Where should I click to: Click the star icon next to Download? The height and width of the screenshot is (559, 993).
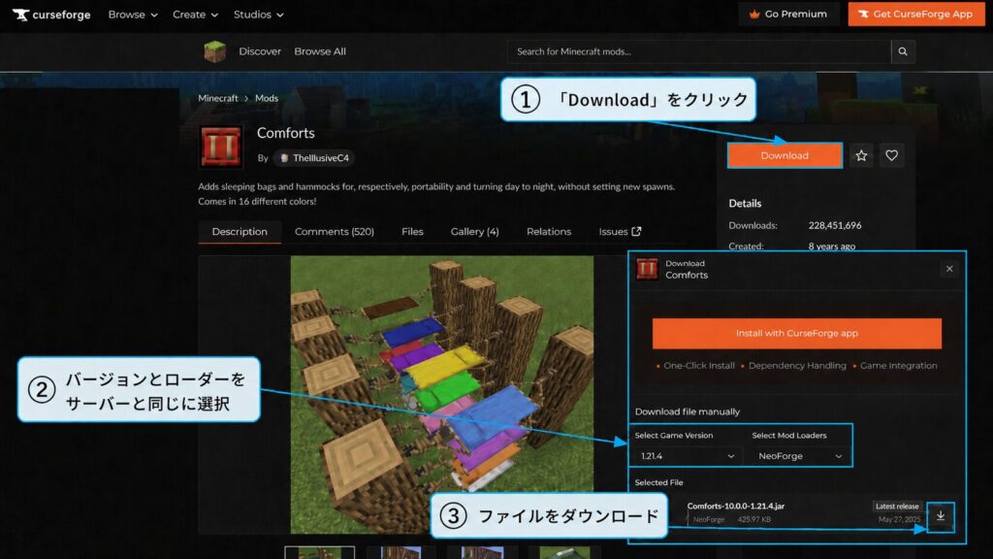coord(861,155)
